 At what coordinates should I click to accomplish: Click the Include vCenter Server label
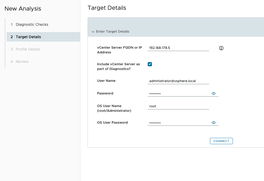click(x=118, y=67)
